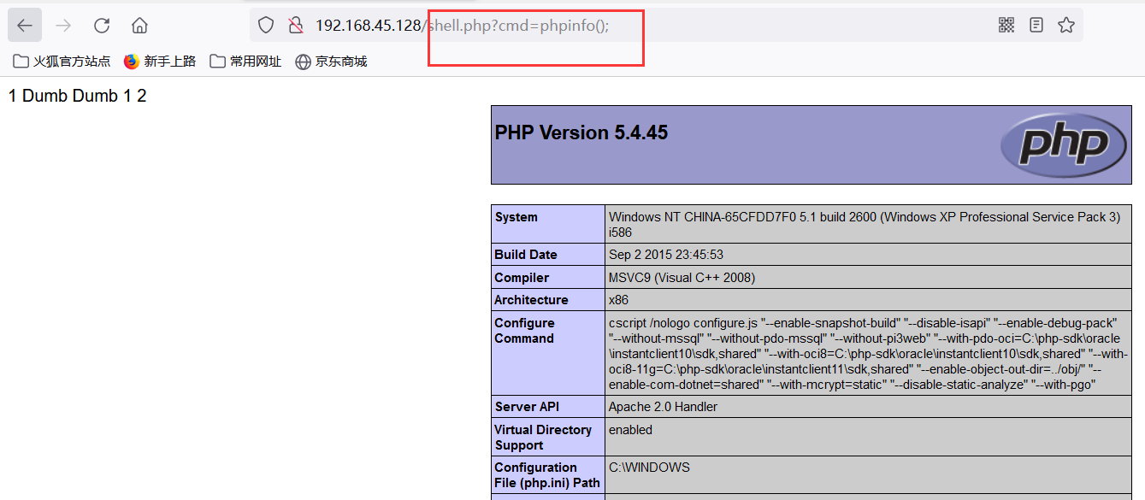Click the Architecture label cell
The height and width of the screenshot is (500, 1145).
pyautogui.click(x=548, y=300)
